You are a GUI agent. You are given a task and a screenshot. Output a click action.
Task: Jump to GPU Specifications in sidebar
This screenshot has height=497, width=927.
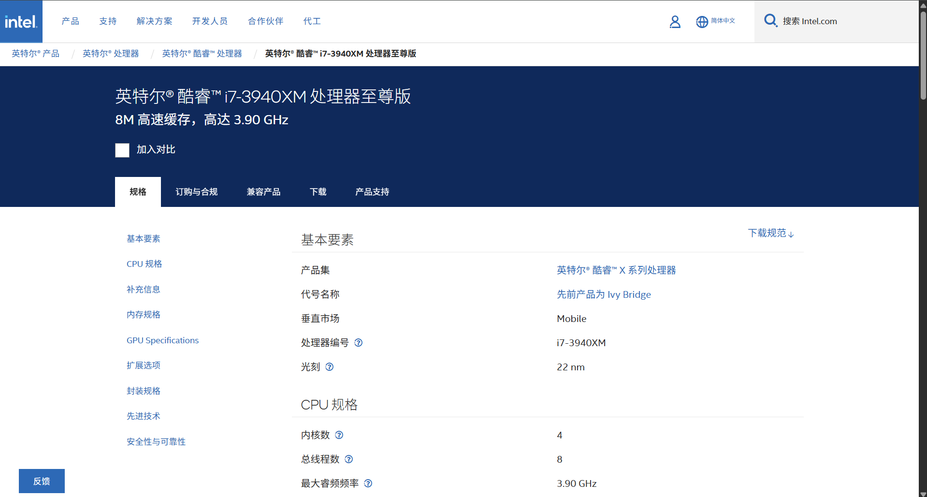click(x=163, y=340)
